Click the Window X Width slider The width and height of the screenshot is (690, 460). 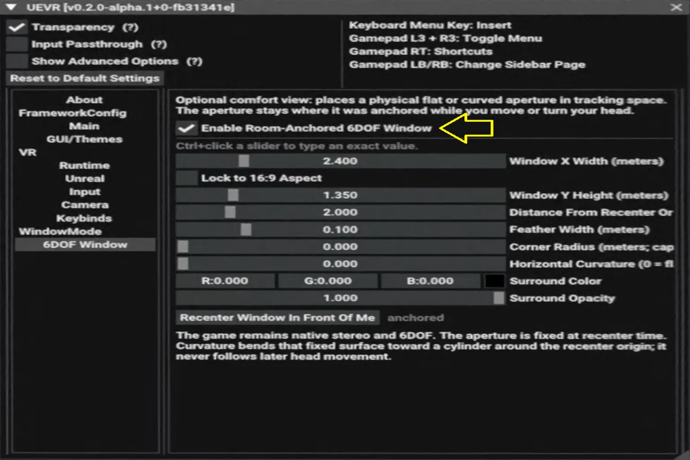341,161
